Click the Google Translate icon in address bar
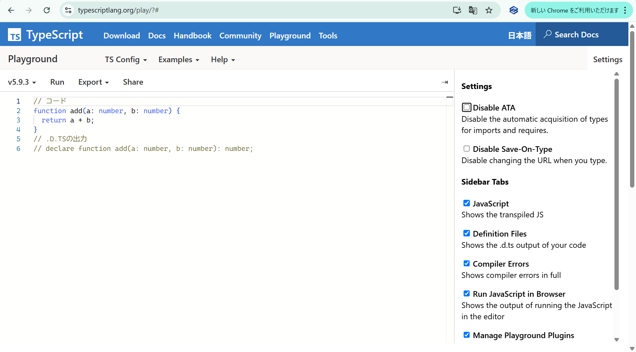The width and height of the screenshot is (636, 352). tap(473, 10)
